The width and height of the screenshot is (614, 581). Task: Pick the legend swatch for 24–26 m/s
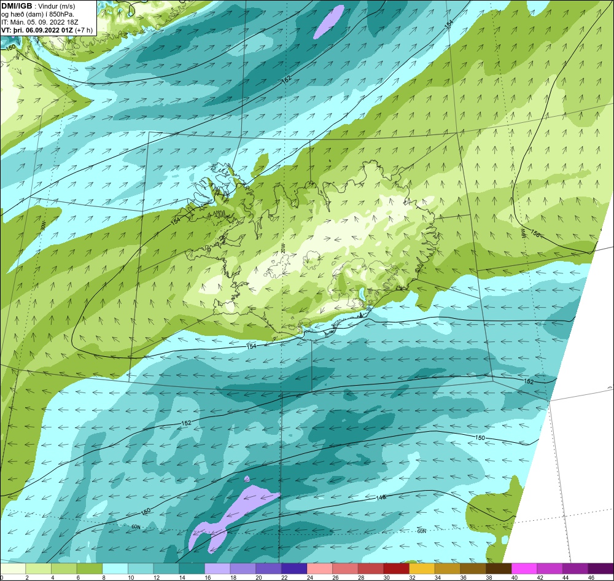(320, 569)
